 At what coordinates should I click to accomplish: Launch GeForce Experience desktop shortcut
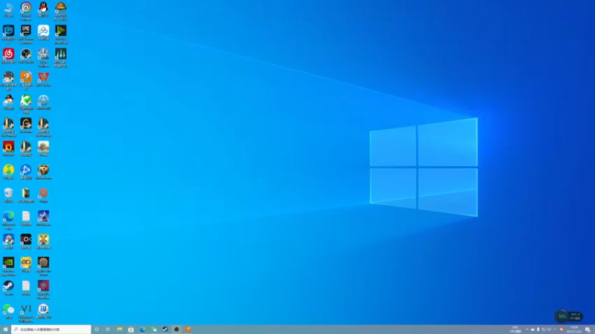pos(8,263)
